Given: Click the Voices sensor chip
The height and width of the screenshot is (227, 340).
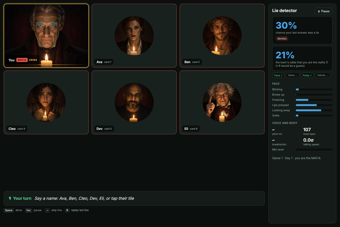Looking at the screenshot, I should click(x=322, y=75).
